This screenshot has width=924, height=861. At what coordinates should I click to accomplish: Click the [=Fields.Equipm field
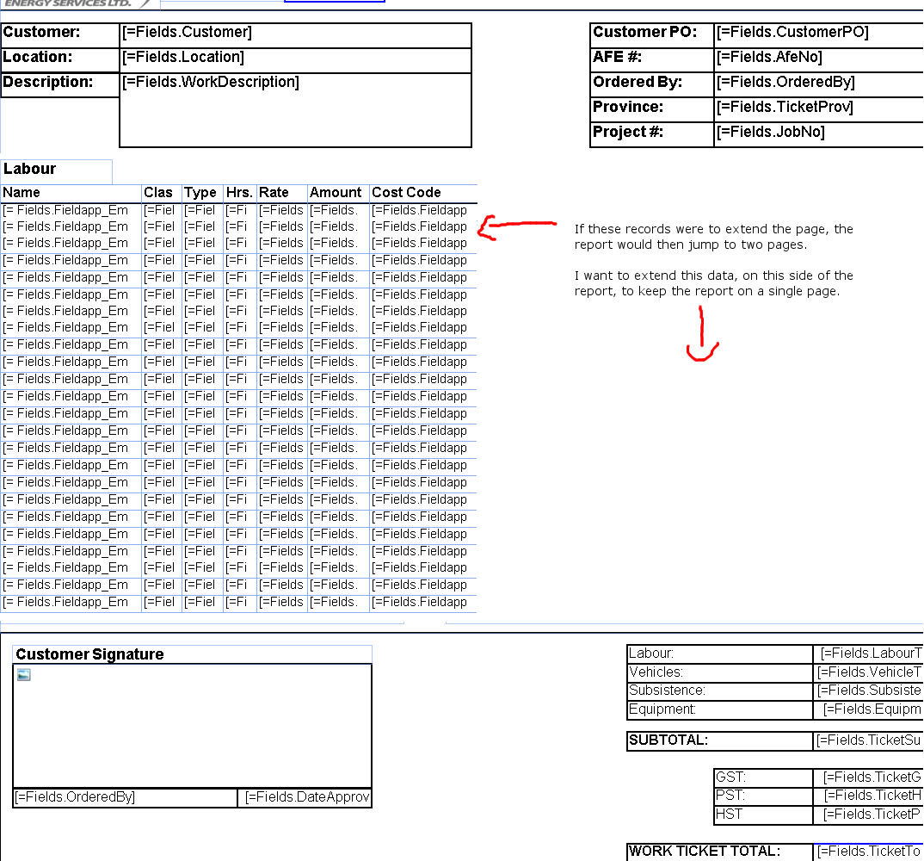tap(868, 710)
